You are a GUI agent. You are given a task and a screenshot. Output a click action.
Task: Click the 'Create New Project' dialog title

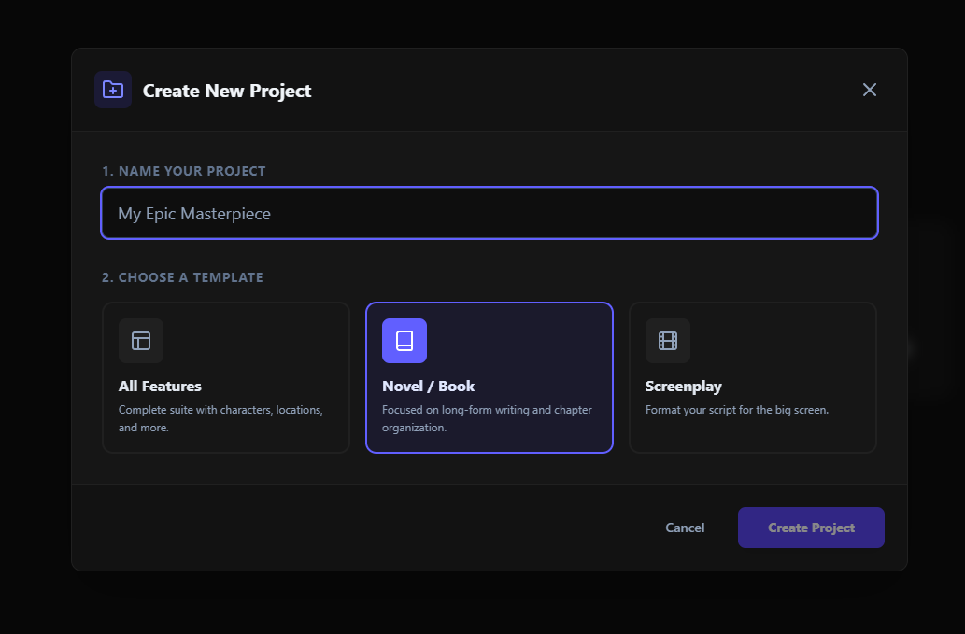coord(227,91)
